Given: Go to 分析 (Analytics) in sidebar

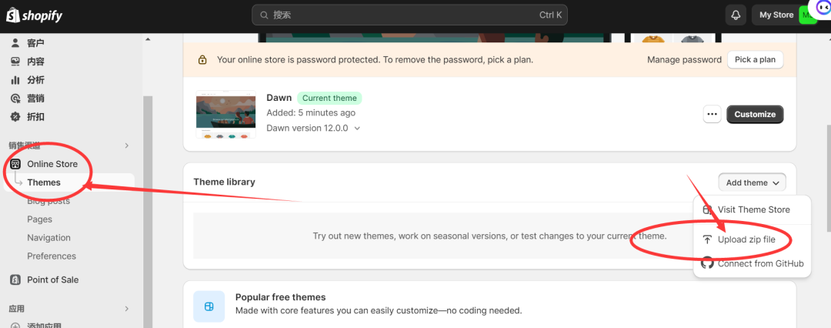Looking at the screenshot, I should (35, 80).
